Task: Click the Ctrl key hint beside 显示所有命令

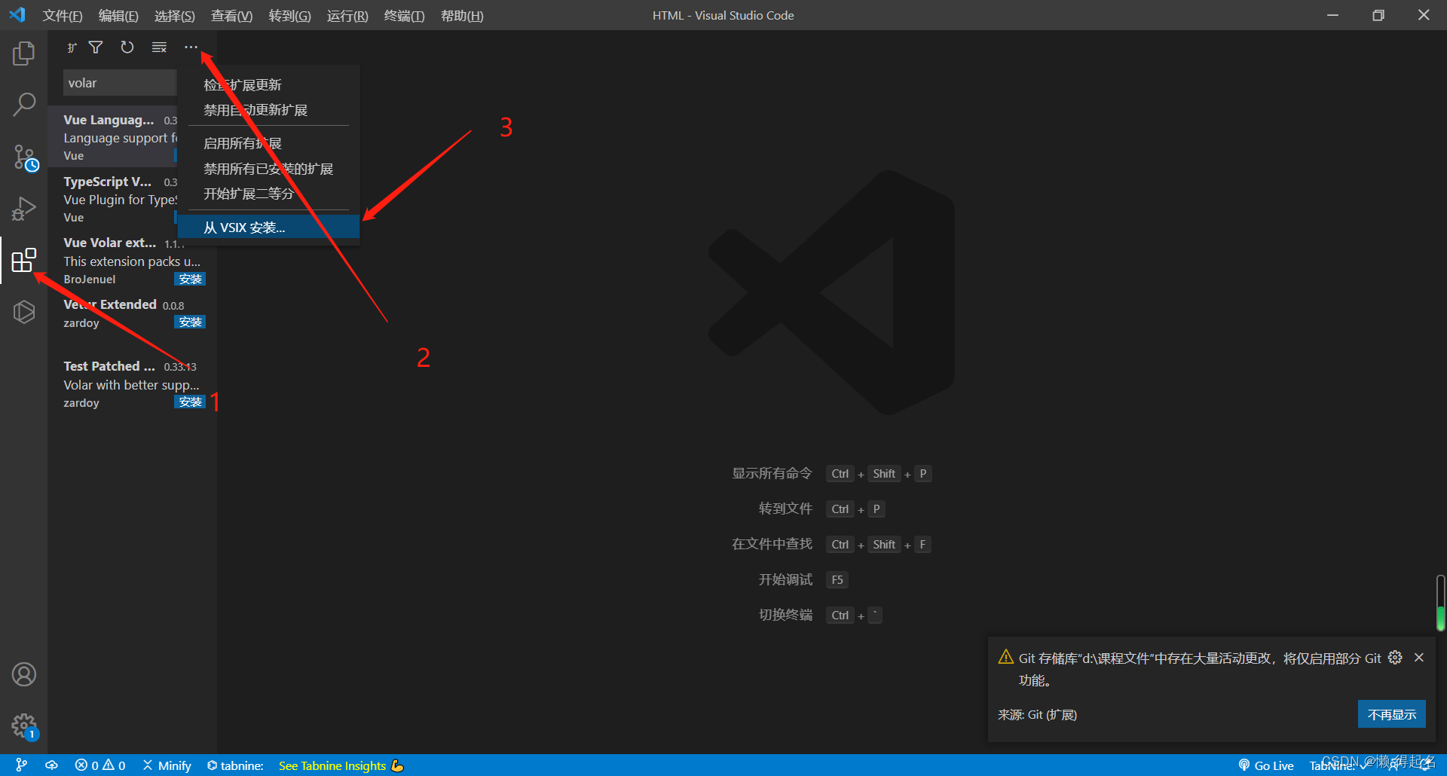Action: (840, 474)
